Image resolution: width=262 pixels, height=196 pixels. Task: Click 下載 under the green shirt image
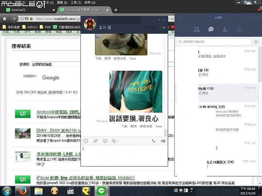tap(124, 126)
